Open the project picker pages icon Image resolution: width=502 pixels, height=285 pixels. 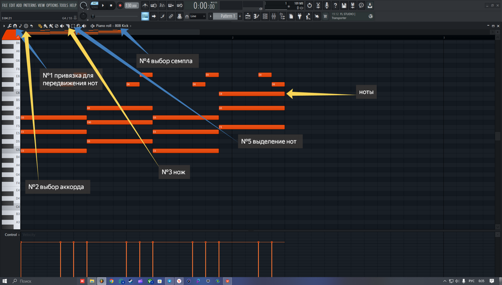[x=291, y=16]
